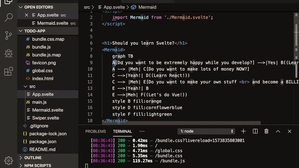299x168 pixels.
Task: Select App.svelte in Open Editors
Action: click(48, 15)
